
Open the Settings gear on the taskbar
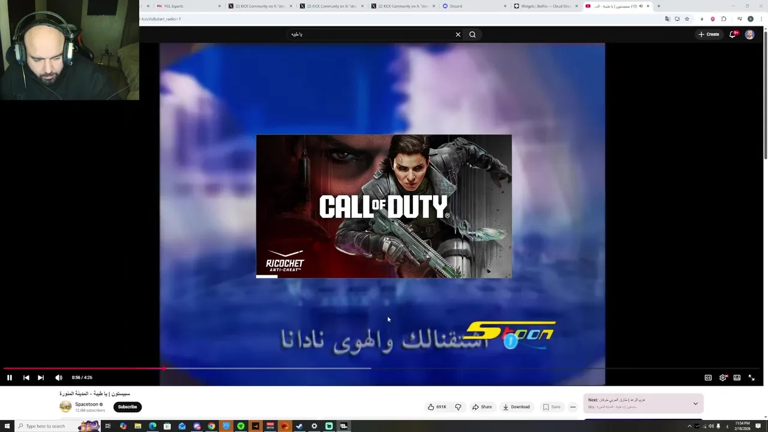pos(314,426)
